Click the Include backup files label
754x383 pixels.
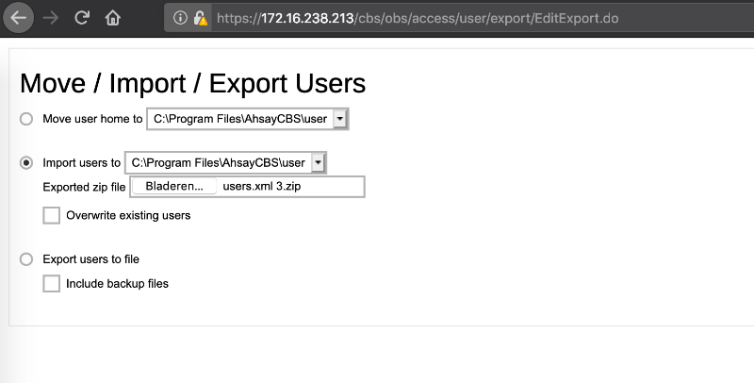(117, 284)
